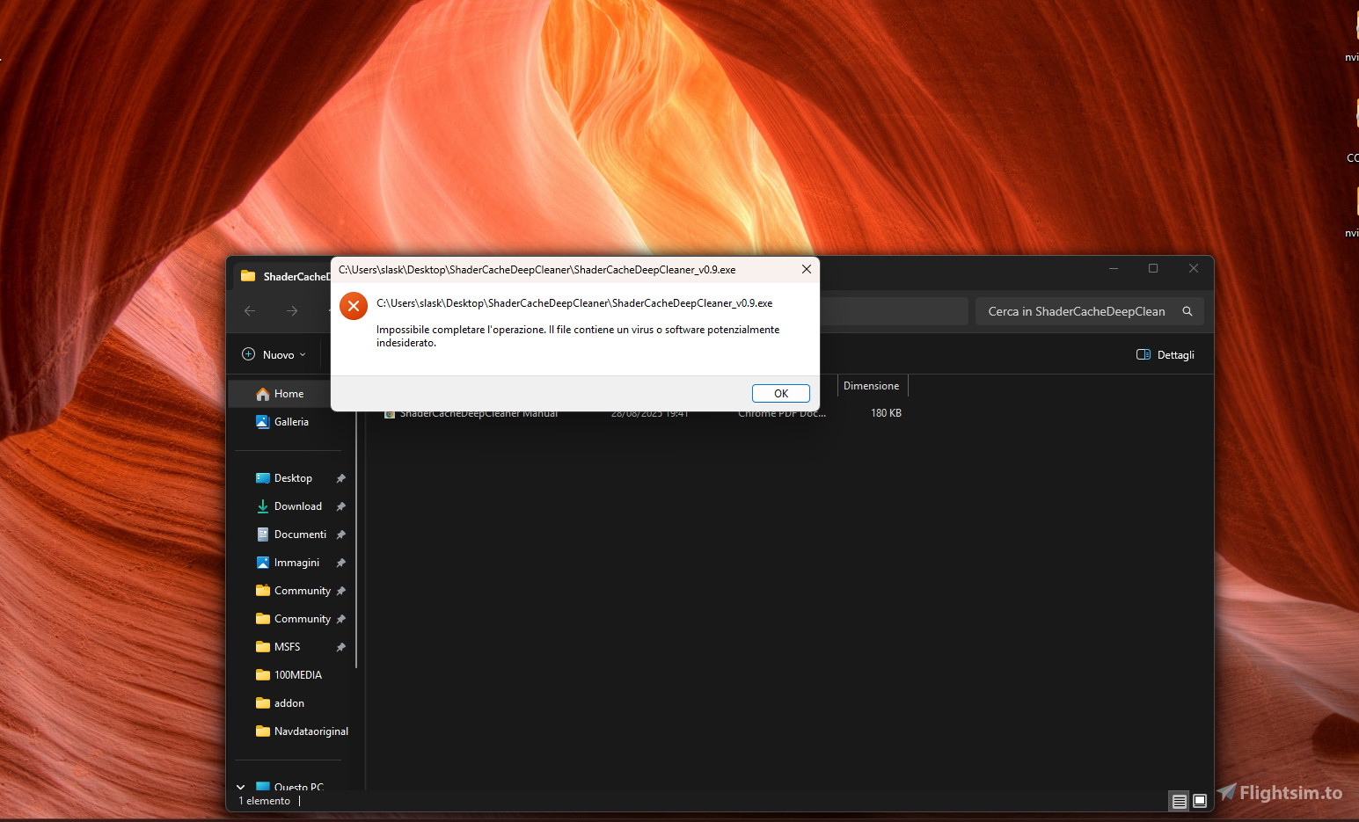Unpin the Desktop folder via its pin icon
Image resolution: width=1359 pixels, height=822 pixels.
click(340, 477)
